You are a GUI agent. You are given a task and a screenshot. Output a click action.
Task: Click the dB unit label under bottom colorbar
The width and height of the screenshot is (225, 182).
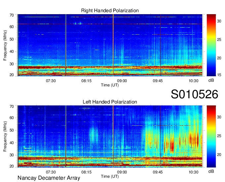point(211,171)
